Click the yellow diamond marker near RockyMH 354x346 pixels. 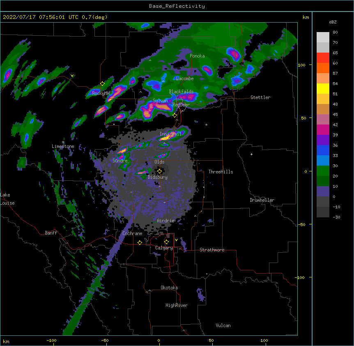pos(103,83)
